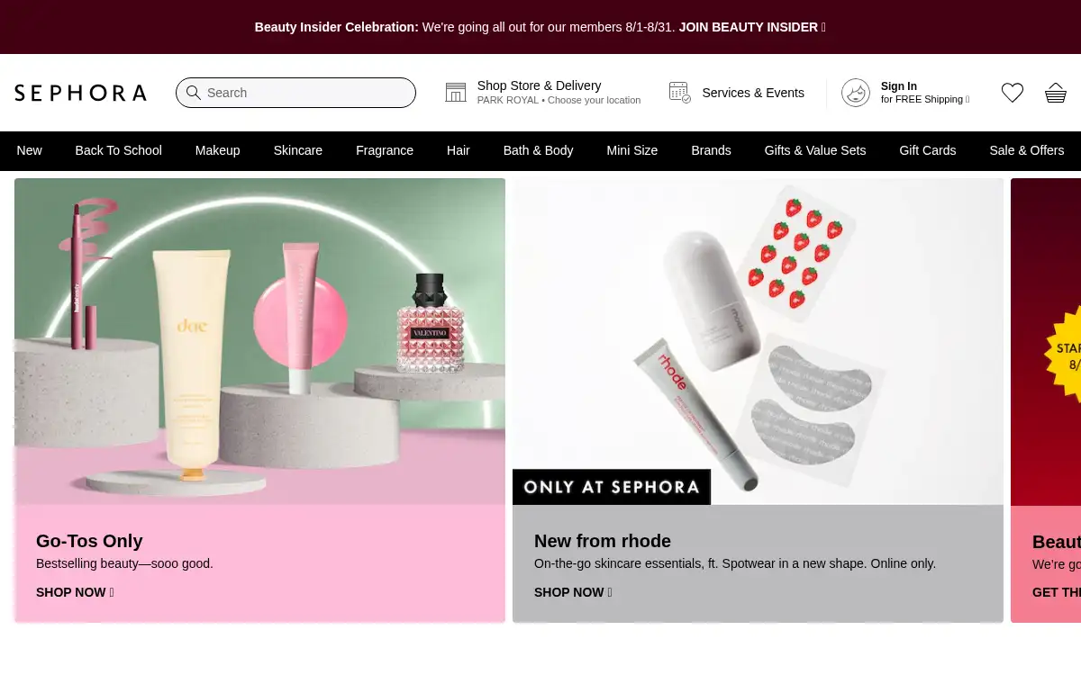Click SHOP NOW under New from rhode

coord(573,592)
